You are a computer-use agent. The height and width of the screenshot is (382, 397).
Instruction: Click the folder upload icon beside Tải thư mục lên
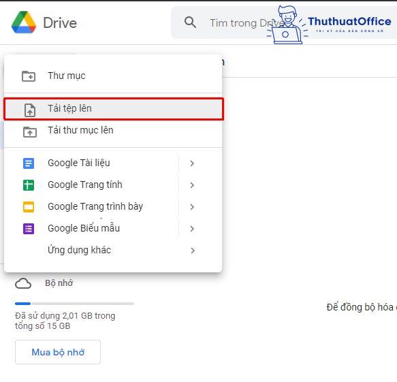tap(30, 132)
